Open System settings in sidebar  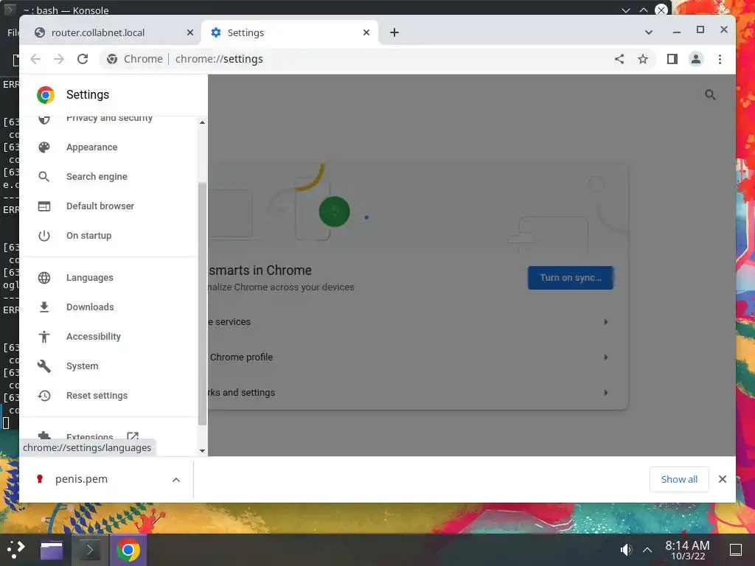(82, 366)
